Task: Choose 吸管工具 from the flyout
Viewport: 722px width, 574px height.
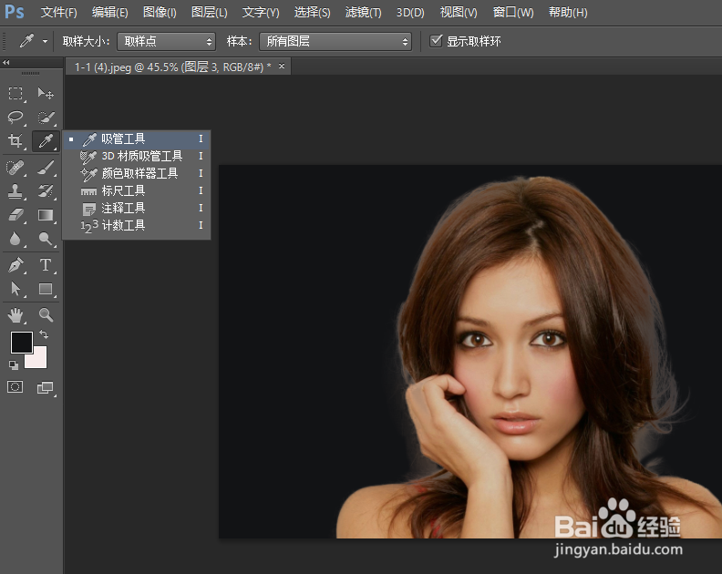Action: [137, 139]
